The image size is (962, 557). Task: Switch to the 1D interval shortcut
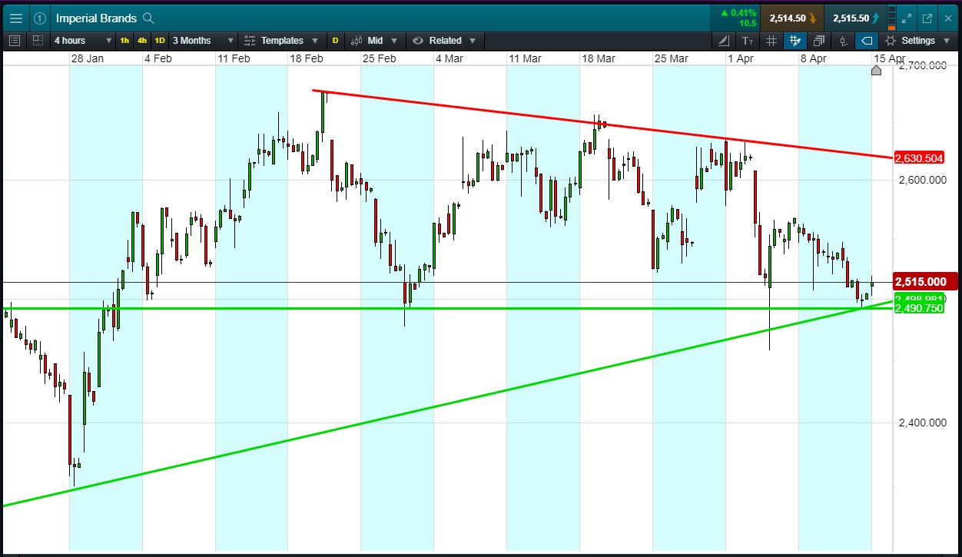coord(160,41)
